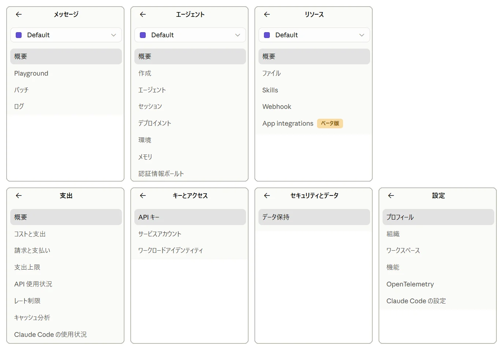This screenshot has height=350, width=503.
Task: Open デプロイメント page
Action: point(190,123)
